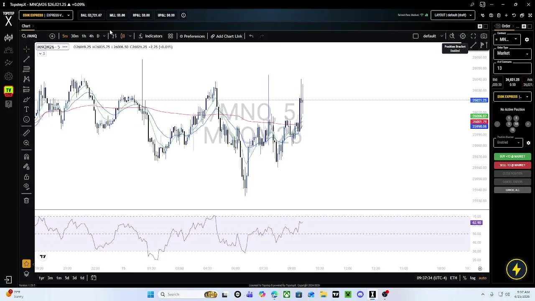Toggle magnet mode for drawings
Viewport: 535px width, 301px height.
pyautogui.click(x=26, y=157)
